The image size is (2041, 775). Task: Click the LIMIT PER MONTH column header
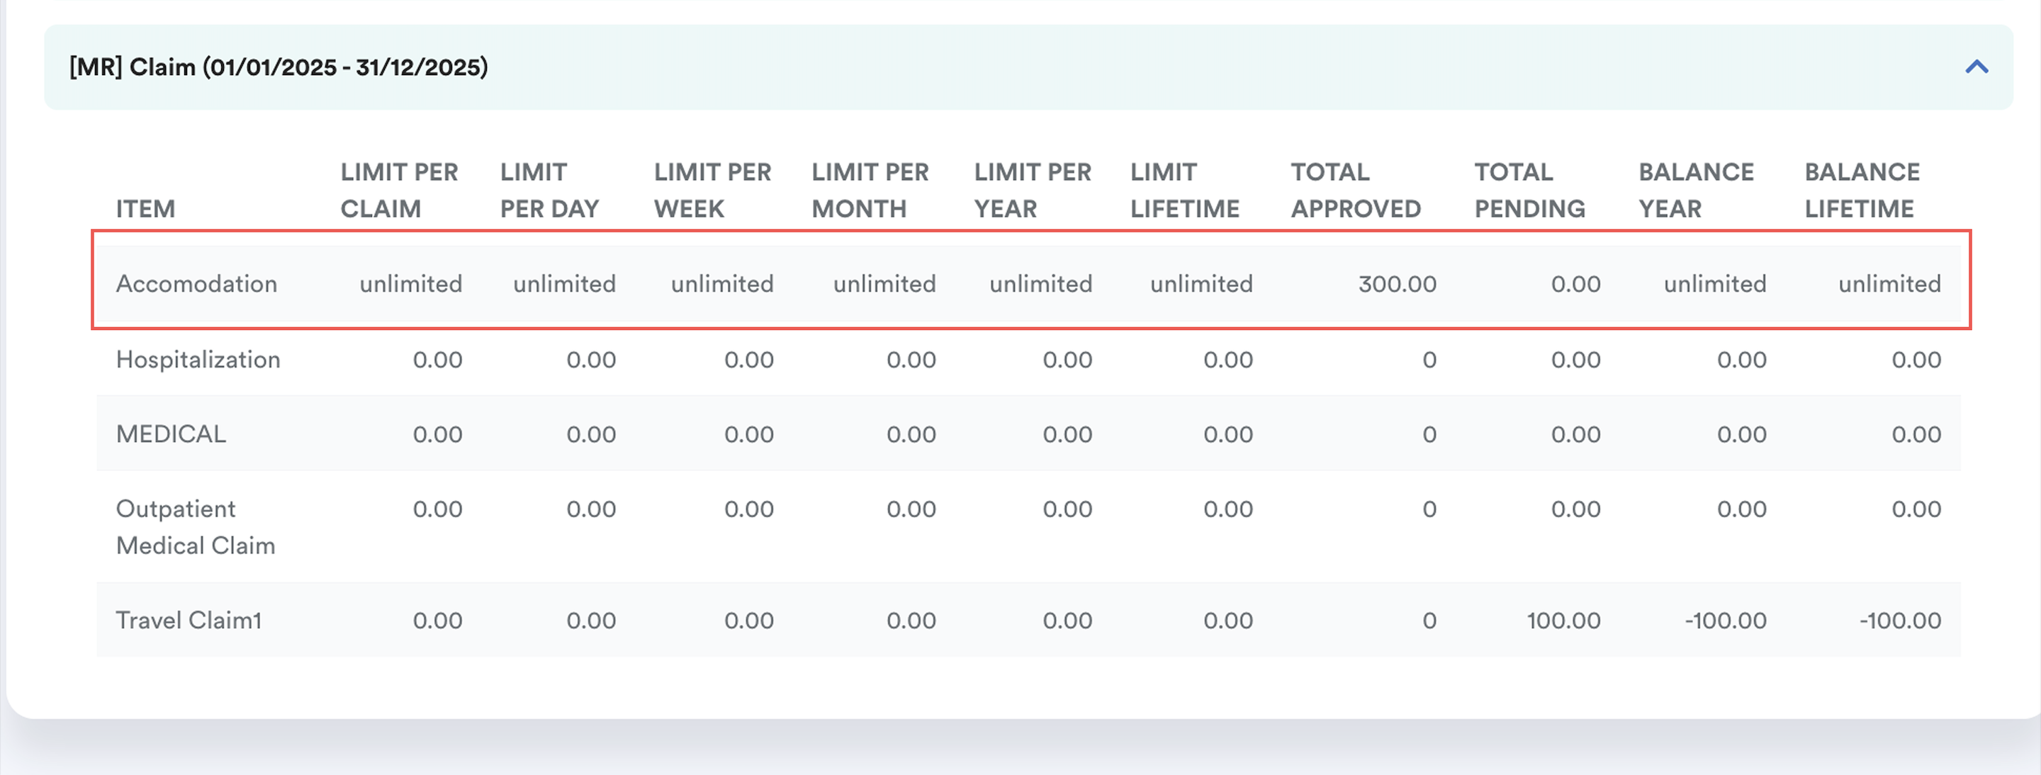(869, 190)
